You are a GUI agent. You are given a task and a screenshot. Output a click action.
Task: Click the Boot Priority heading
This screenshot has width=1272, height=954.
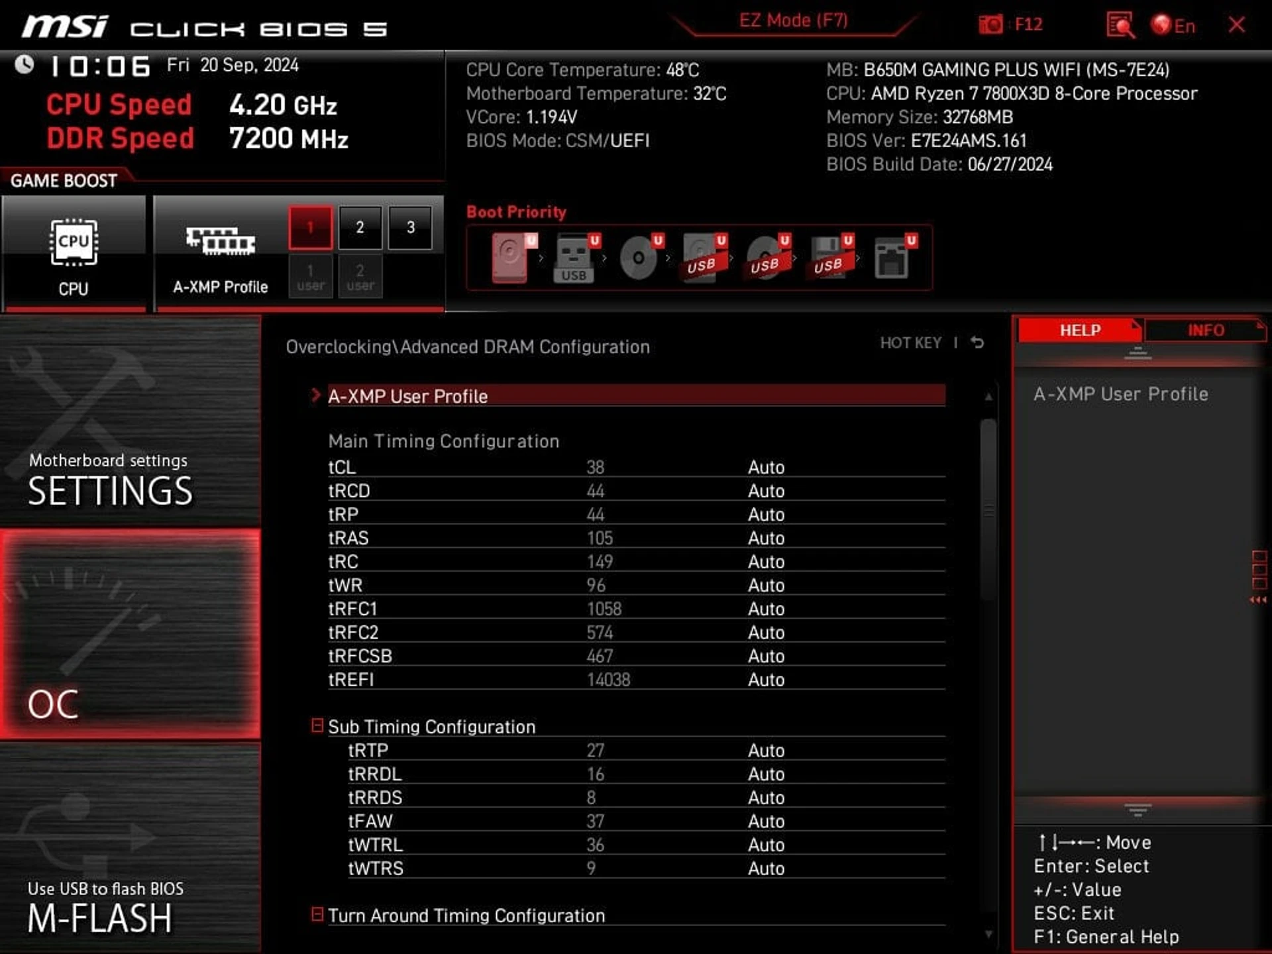(x=516, y=212)
